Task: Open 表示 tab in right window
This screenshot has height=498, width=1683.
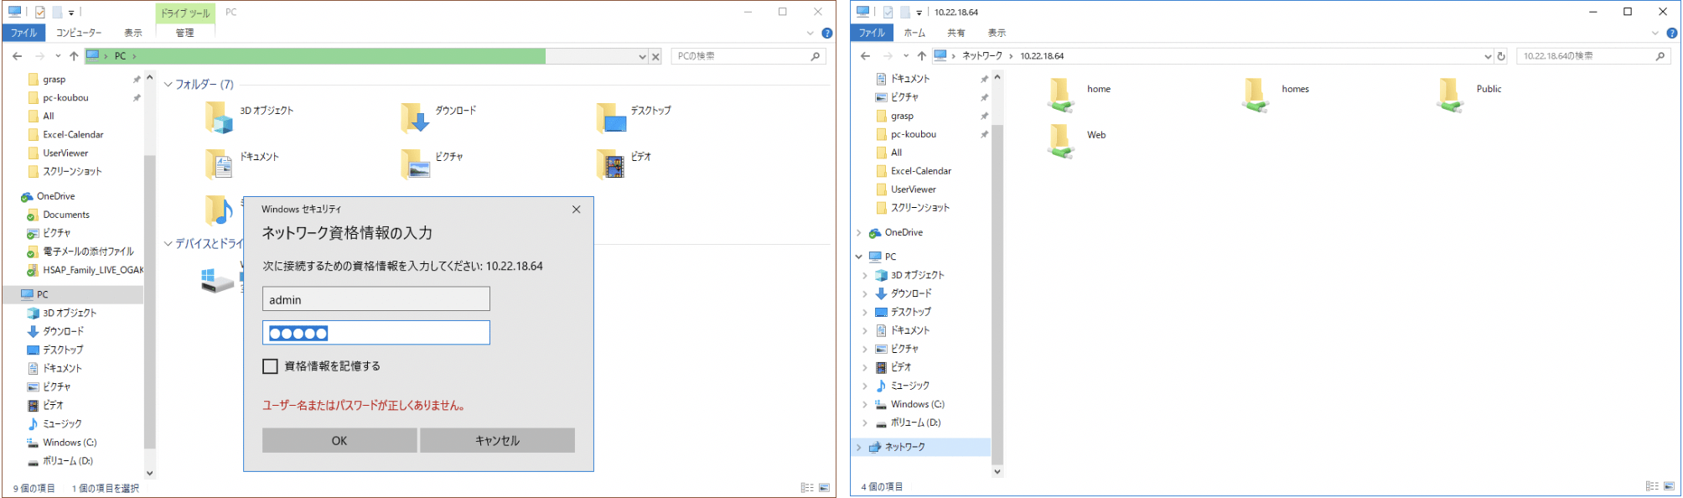Action: 997,33
